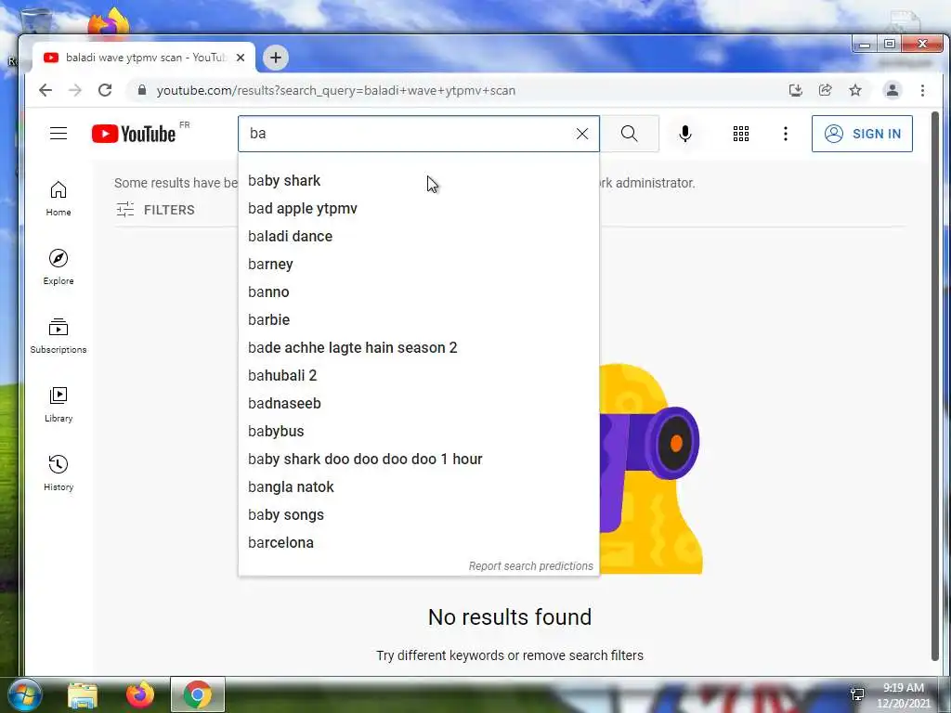951x713 pixels.
Task: Choose the 'baby songs' suggestion
Action: (419, 515)
